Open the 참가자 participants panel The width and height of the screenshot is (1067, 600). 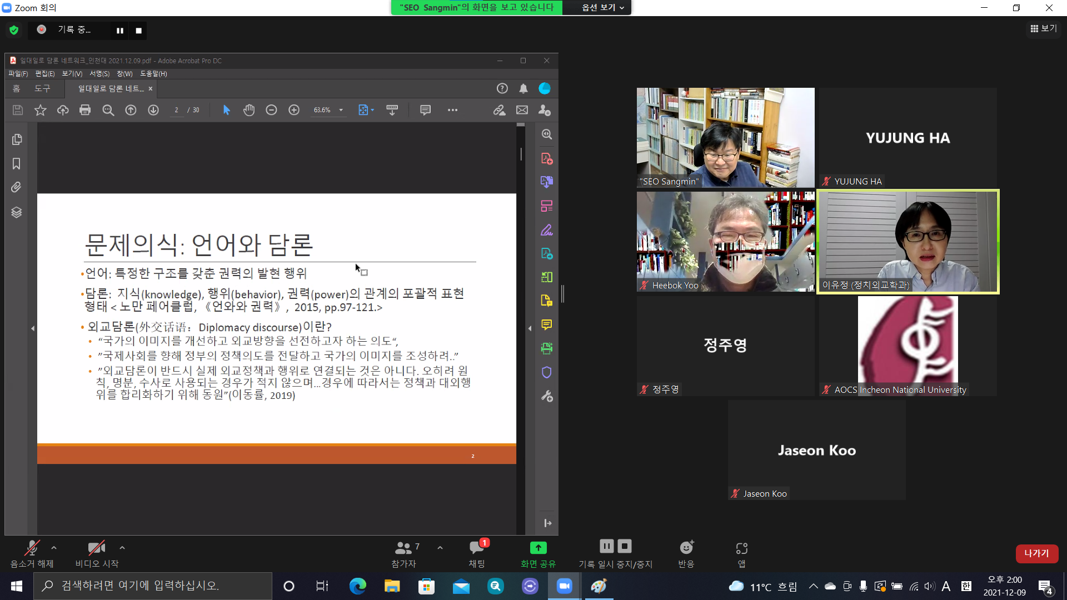tap(404, 554)
